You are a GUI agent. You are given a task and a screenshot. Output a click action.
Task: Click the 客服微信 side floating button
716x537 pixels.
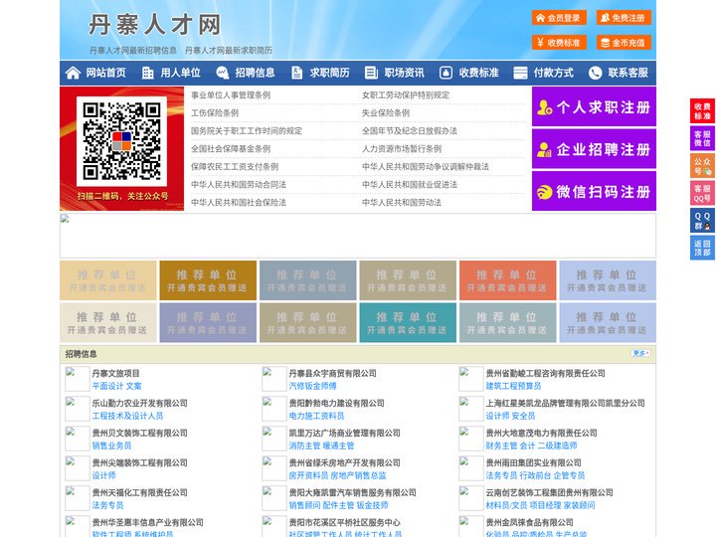pos(702,138)
